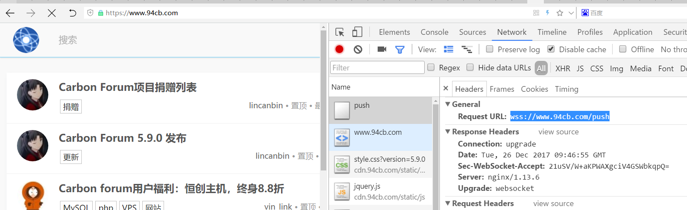Filter requests by Font type

(666, 69)
